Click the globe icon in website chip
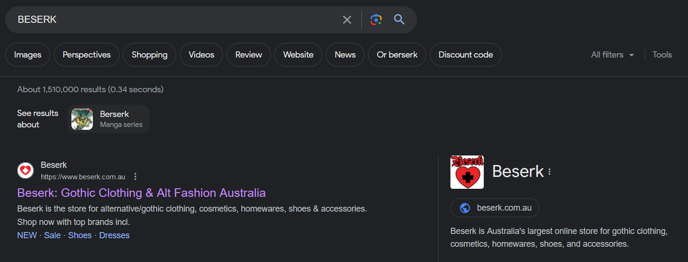This screenshot has width=688, height=262. (465, 208)
